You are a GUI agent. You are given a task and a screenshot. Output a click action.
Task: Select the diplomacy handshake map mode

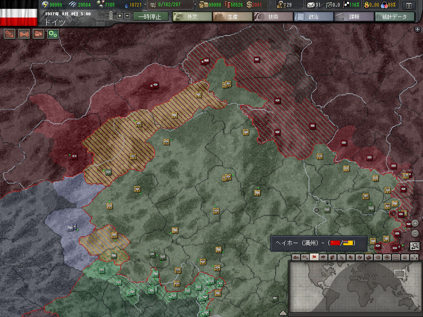pos(360,258)
